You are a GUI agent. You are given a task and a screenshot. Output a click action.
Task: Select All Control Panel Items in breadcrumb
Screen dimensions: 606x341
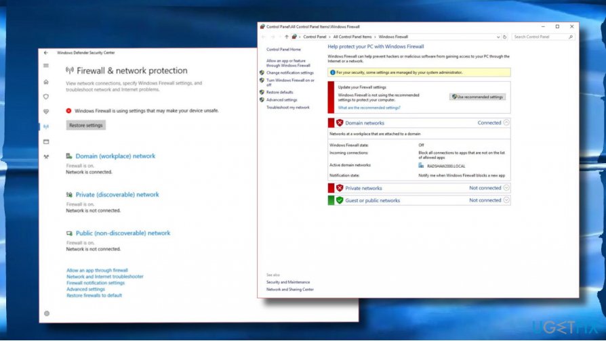[352, 37]
